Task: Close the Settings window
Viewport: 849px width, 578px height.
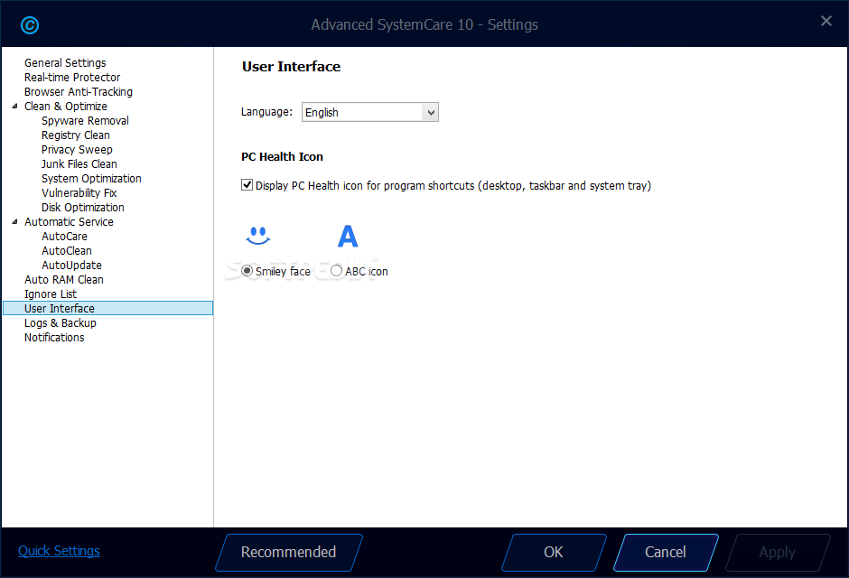Action: 826,21
